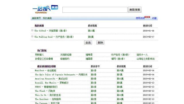
Task: Open 第12集 episode of This Is Us
Action: [120, 95]
